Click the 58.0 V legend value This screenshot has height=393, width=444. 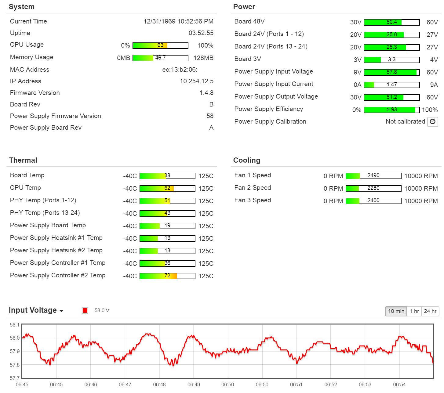pos(102,311)
